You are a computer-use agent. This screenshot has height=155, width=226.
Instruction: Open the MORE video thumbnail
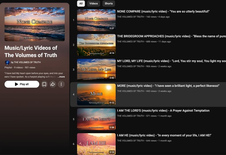[96, 94]
